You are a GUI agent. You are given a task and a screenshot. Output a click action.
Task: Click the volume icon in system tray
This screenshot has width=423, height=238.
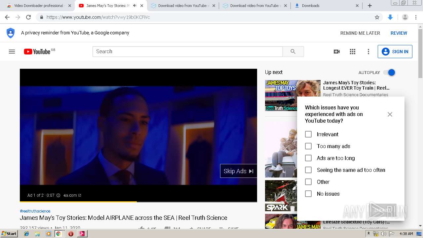pyautogui.click(x=384, y=234)
